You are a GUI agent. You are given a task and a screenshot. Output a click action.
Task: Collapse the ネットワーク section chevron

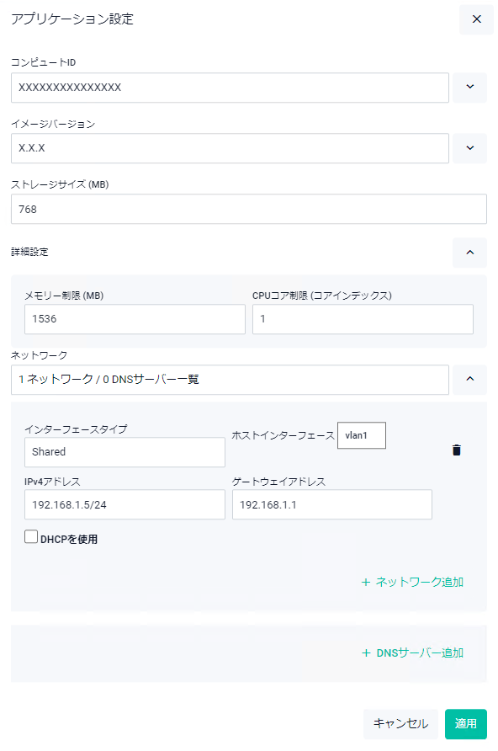(469, 380)
